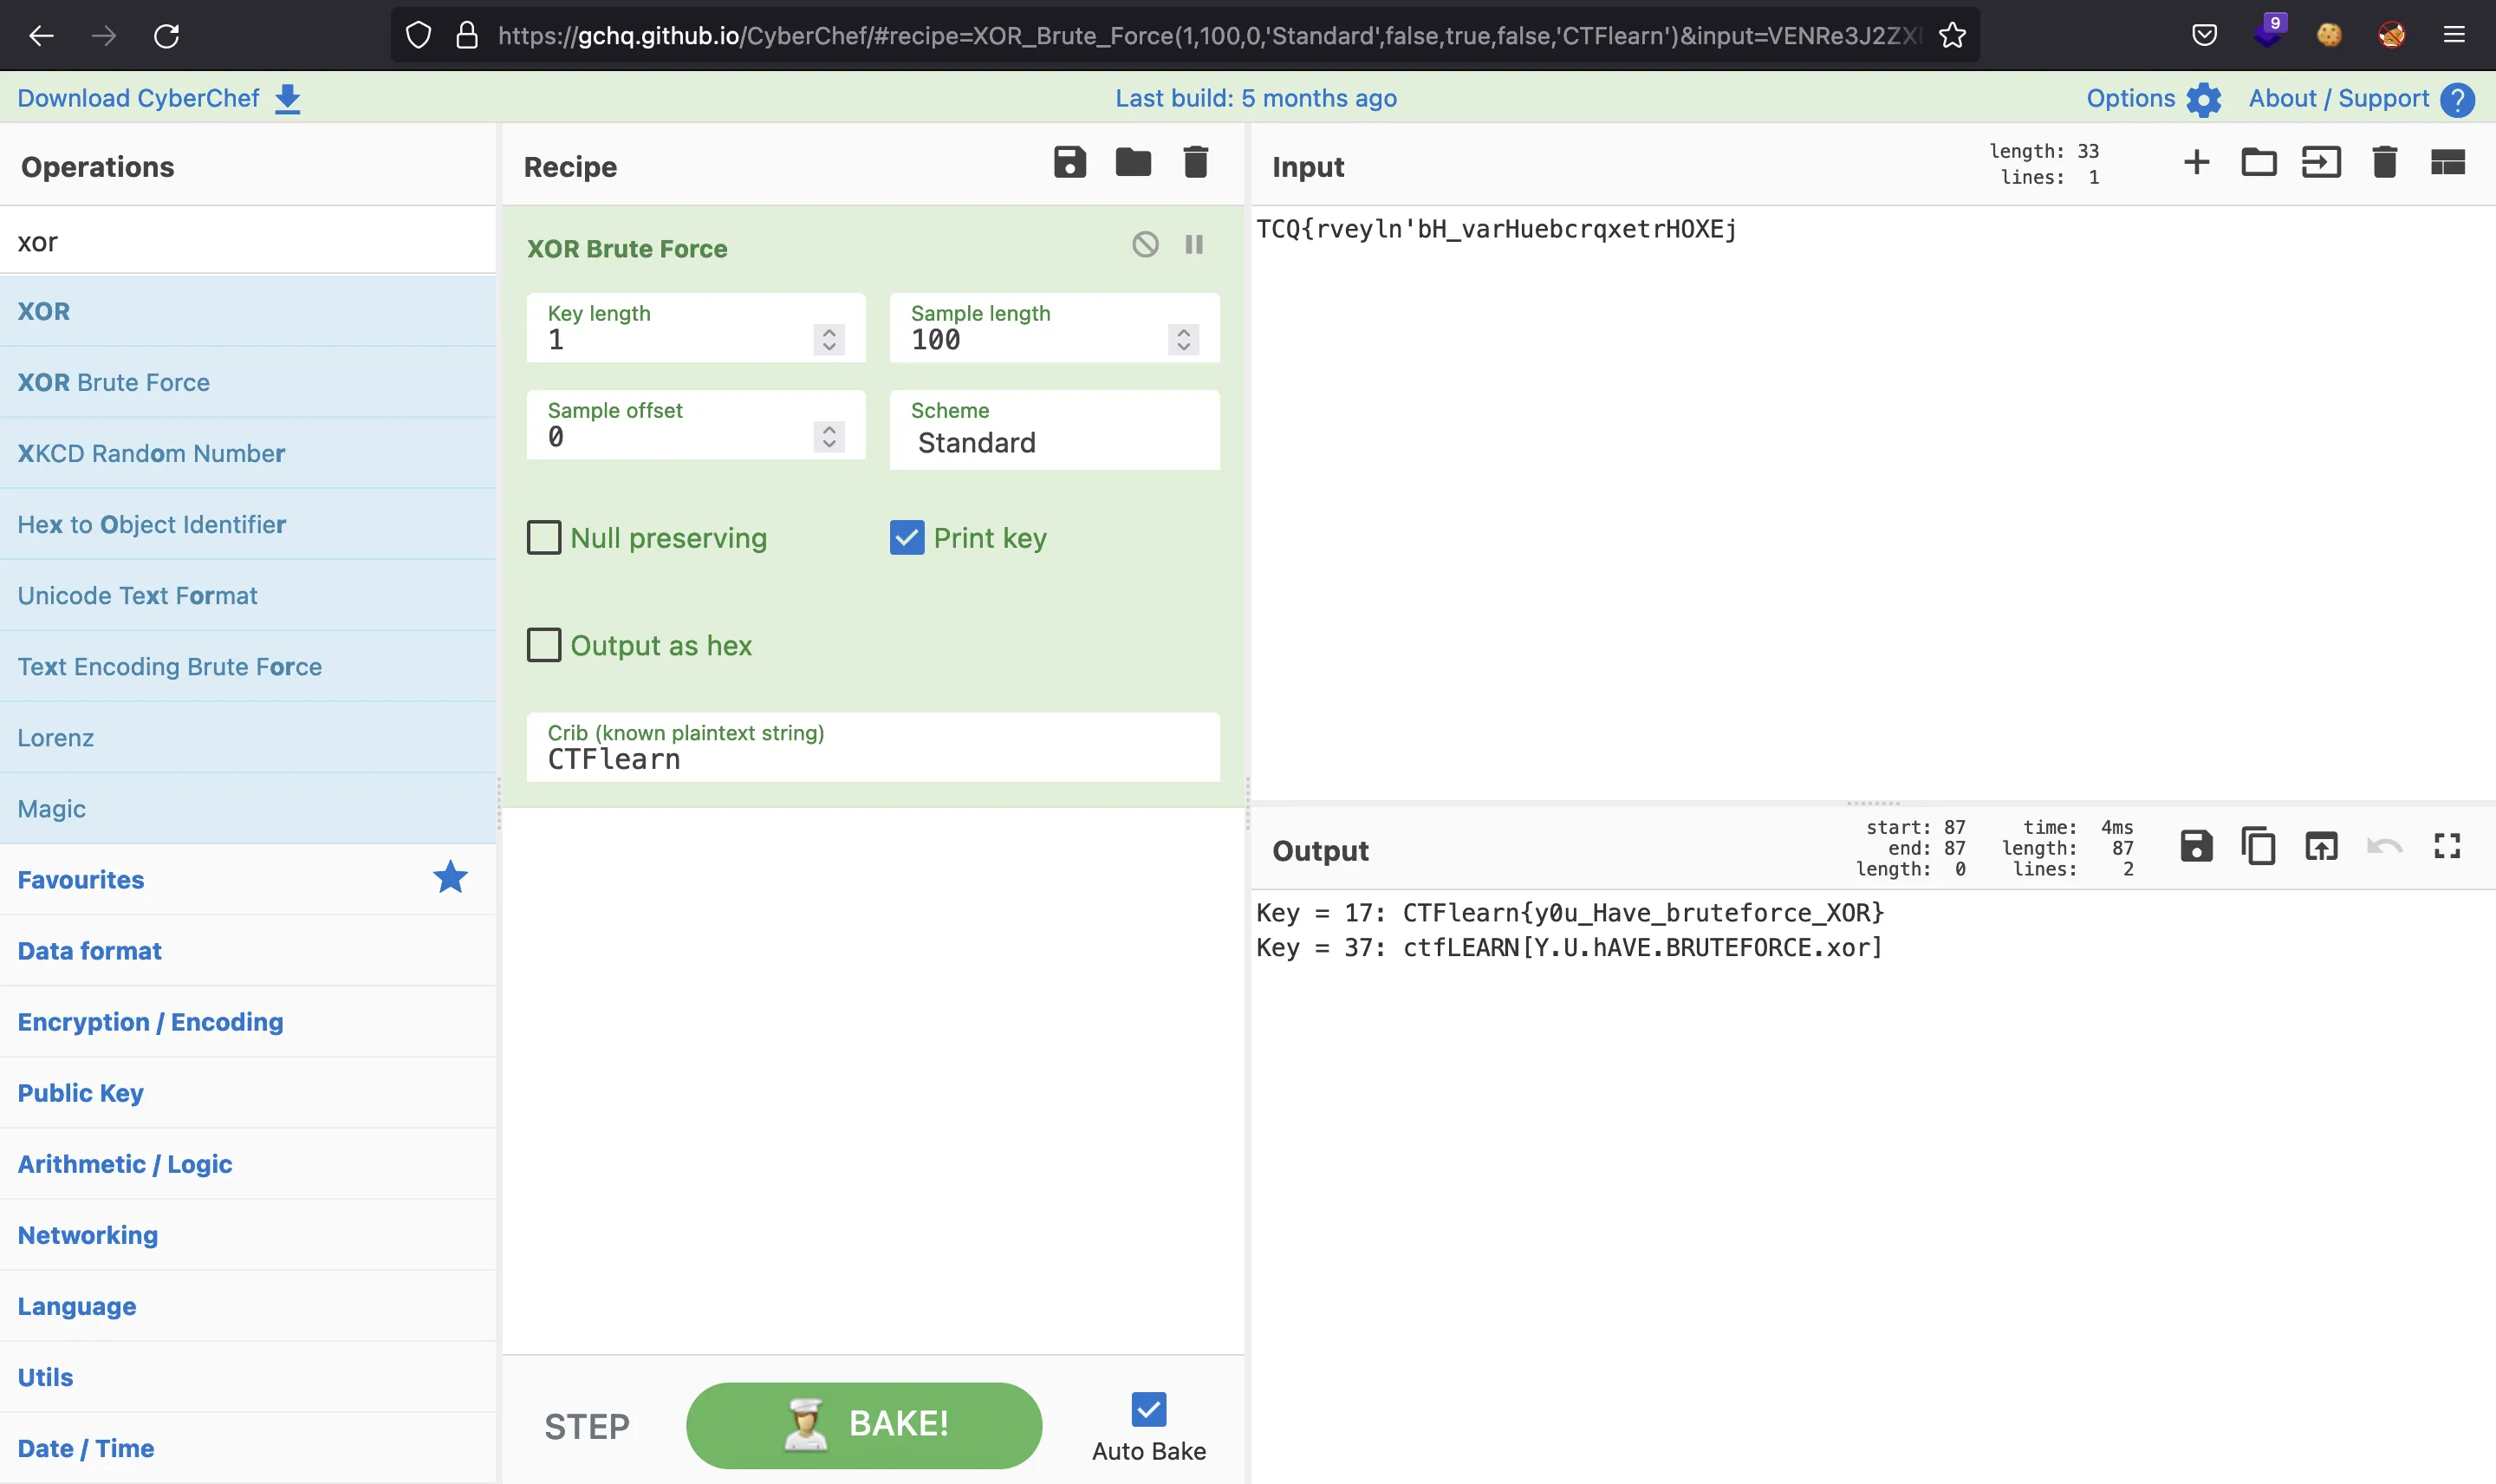2496x1484 pixels.
Task: Uncheck the Print key checkbox
Action: click(x=907, y=538)
